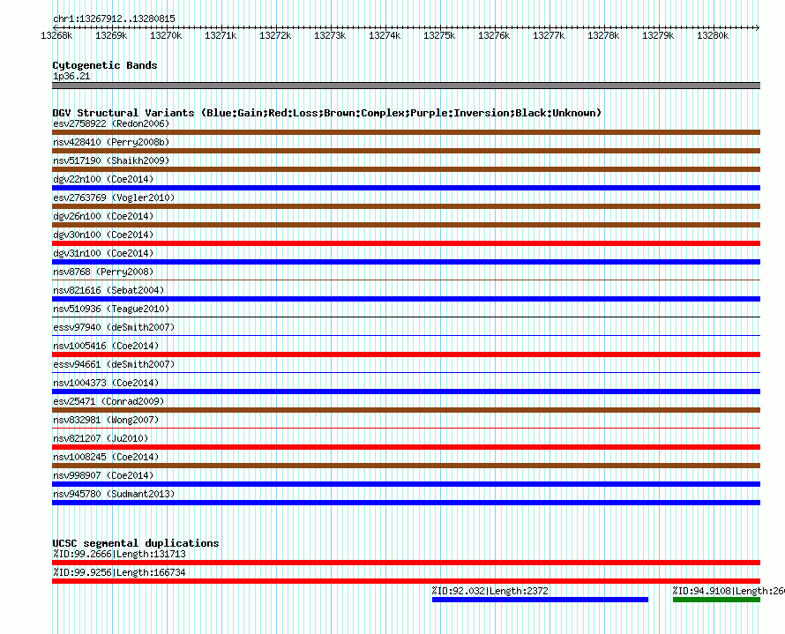This screenshot has width=785, height=634.
Task: Click the esv2758922 (Redon2006) brown variant bar
Action: coord(406,132)
